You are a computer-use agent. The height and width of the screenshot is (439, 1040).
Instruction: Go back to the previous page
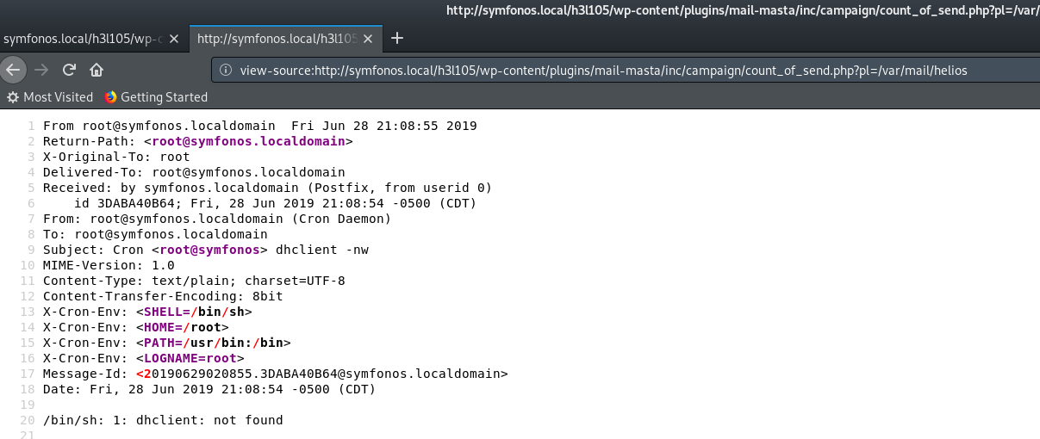point(12,70)
